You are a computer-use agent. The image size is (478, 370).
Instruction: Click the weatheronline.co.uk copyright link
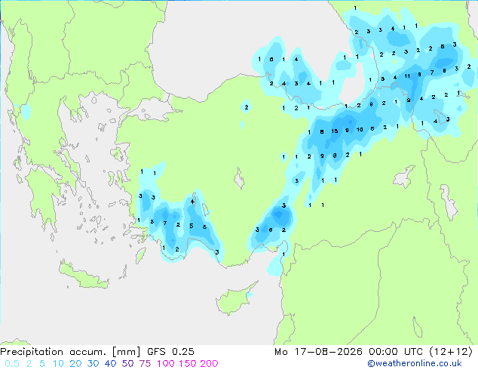(x=415, y=363)
